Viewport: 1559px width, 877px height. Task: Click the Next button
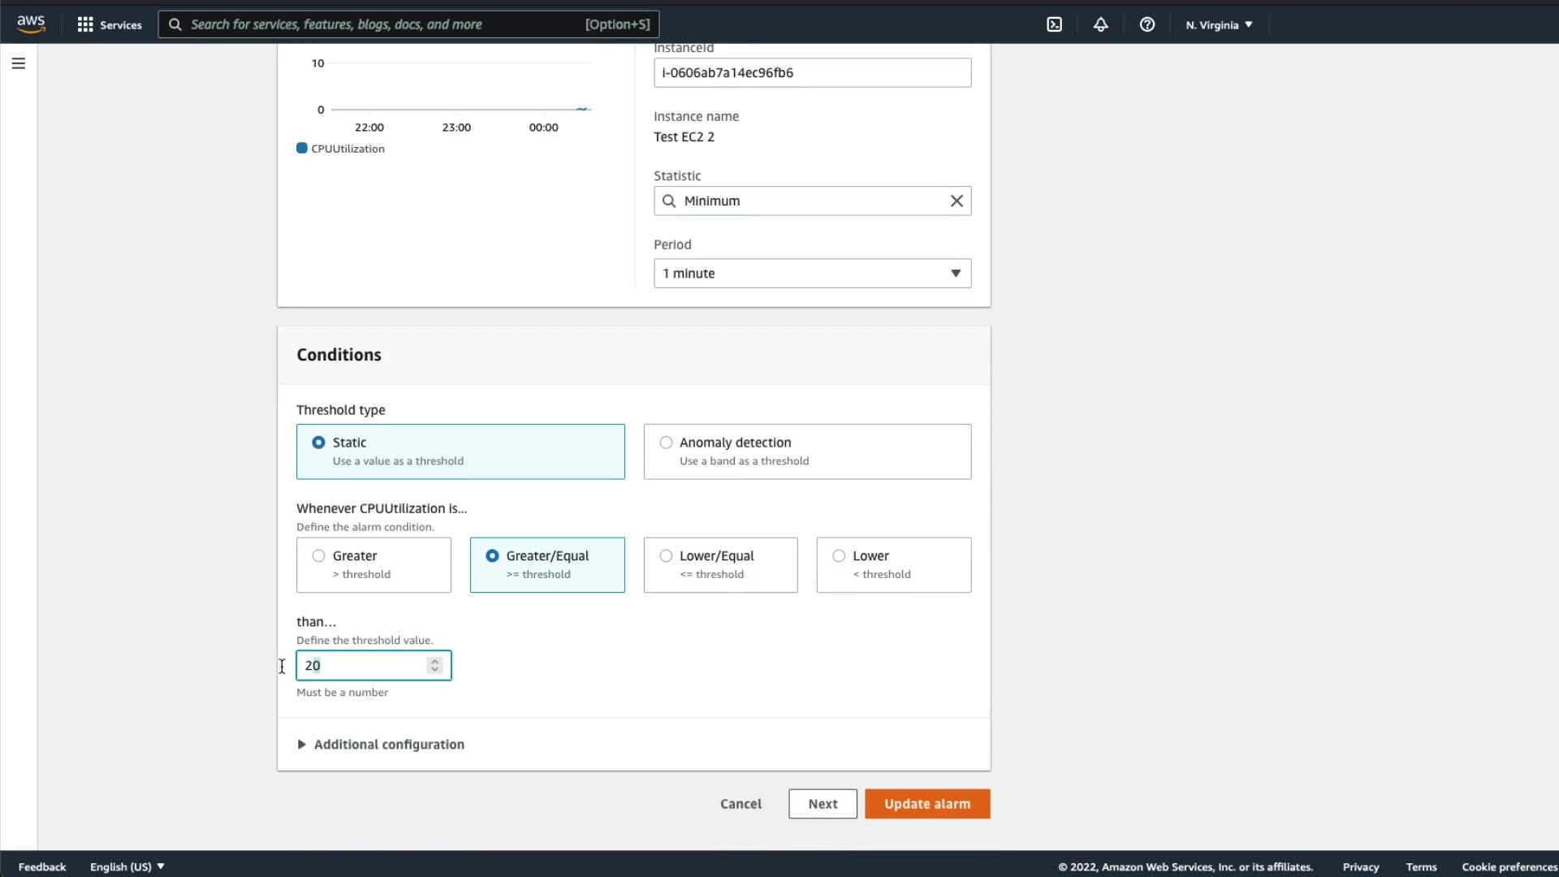pos(823,804)
